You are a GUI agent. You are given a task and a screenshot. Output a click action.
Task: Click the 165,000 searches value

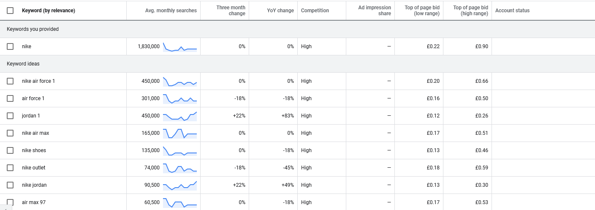coord(151,133)
